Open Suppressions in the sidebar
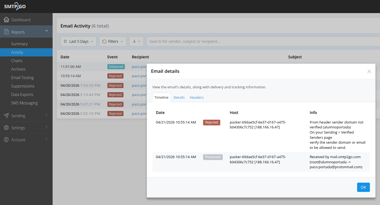The image size is (380, 205). [23, 86]
